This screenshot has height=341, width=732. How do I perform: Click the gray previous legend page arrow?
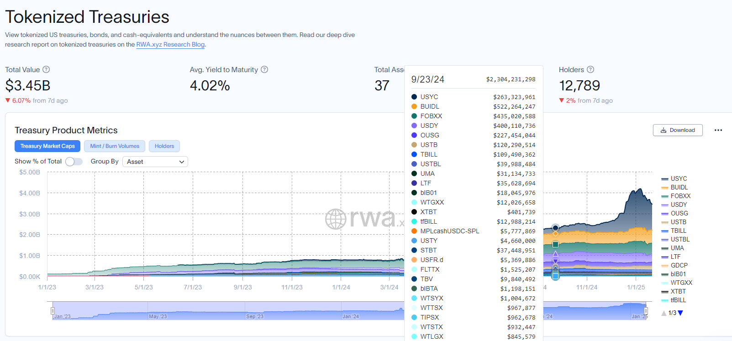[664, 313]
